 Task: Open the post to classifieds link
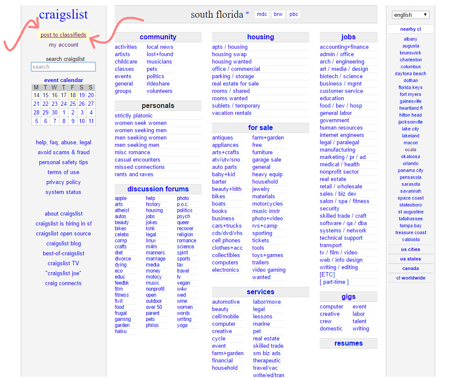(x=64, y=35)
